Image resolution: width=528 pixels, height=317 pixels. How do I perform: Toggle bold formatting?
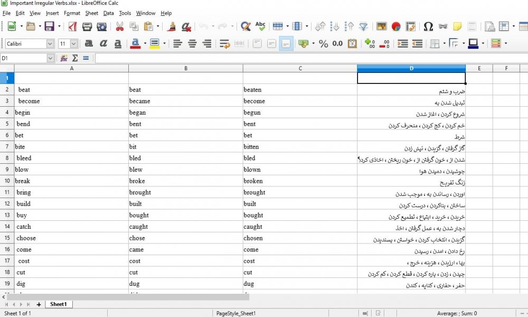89,44
